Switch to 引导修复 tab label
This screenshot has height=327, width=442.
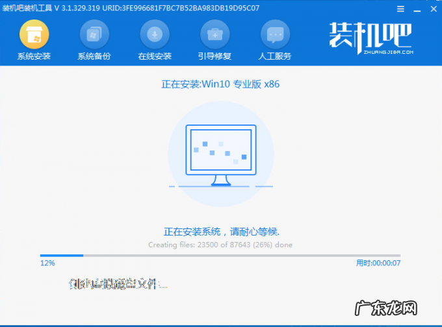(214, 56)
